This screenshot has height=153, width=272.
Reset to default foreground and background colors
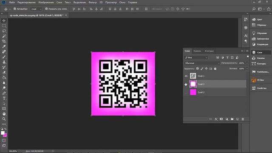coord(2,129)
